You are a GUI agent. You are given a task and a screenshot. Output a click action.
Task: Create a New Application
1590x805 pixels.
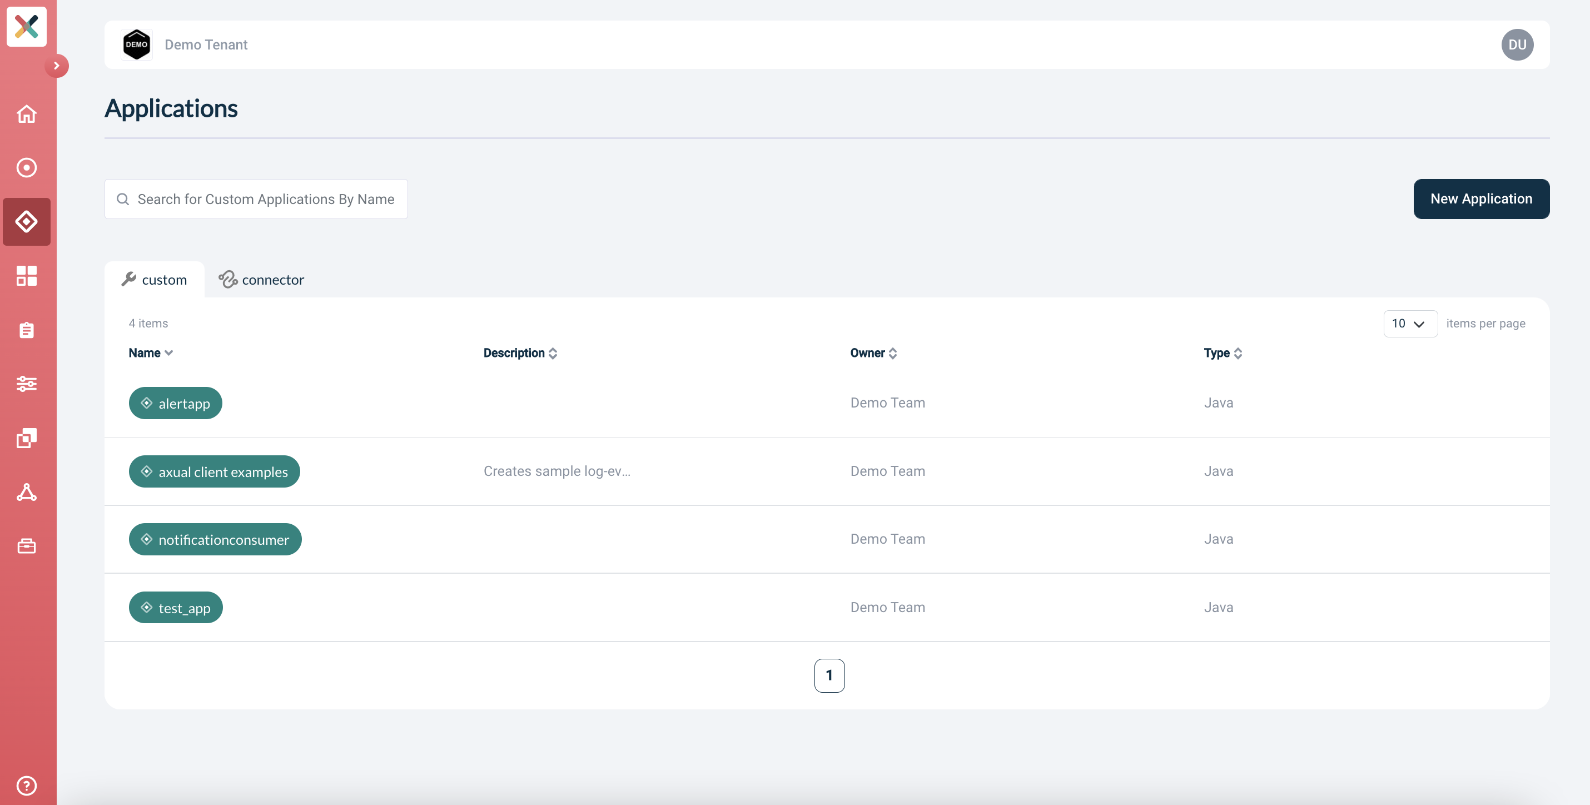pos(1482,199)
